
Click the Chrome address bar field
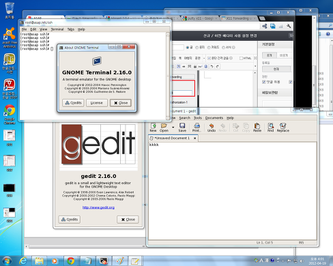click(x=216, y=27)
